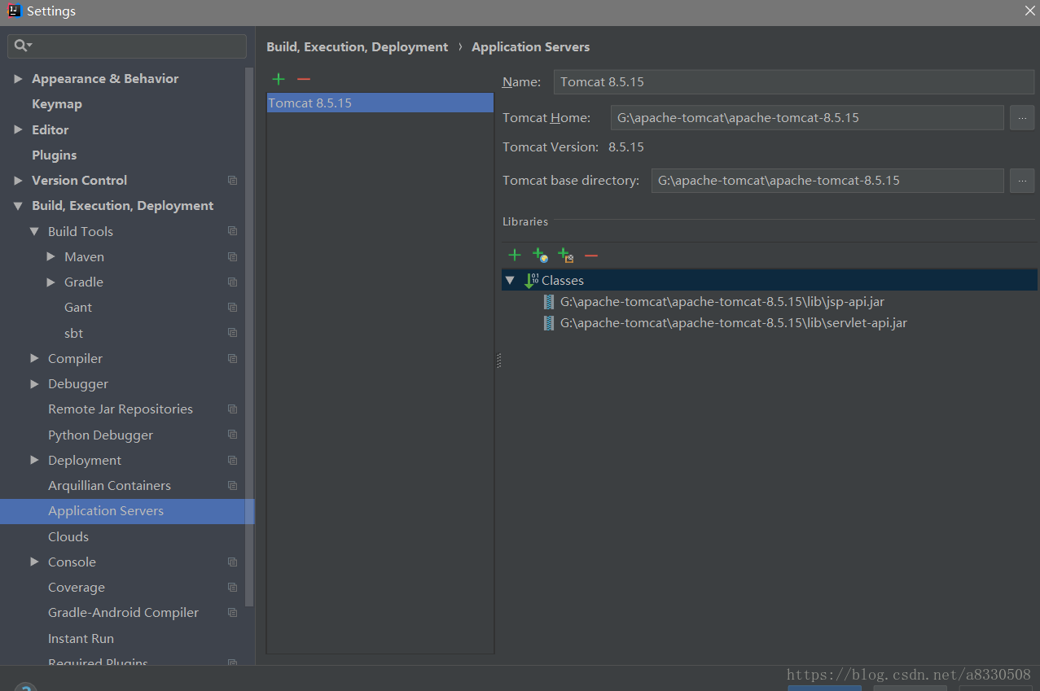The height and width of the screenshot is (691, 1040).
Task: Expand the Console node
Action: coord(34,562)
